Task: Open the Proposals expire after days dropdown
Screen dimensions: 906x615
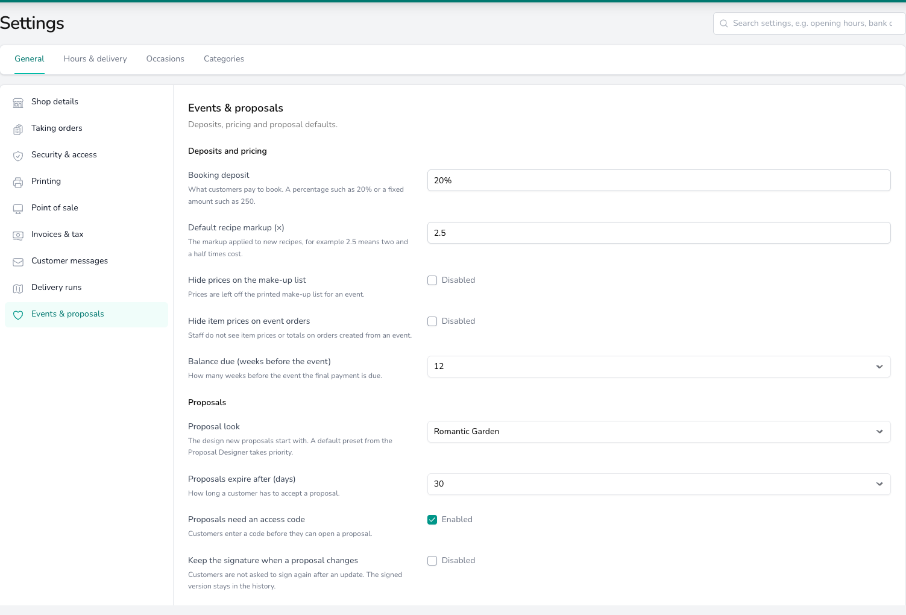Action: click(659, 484)
